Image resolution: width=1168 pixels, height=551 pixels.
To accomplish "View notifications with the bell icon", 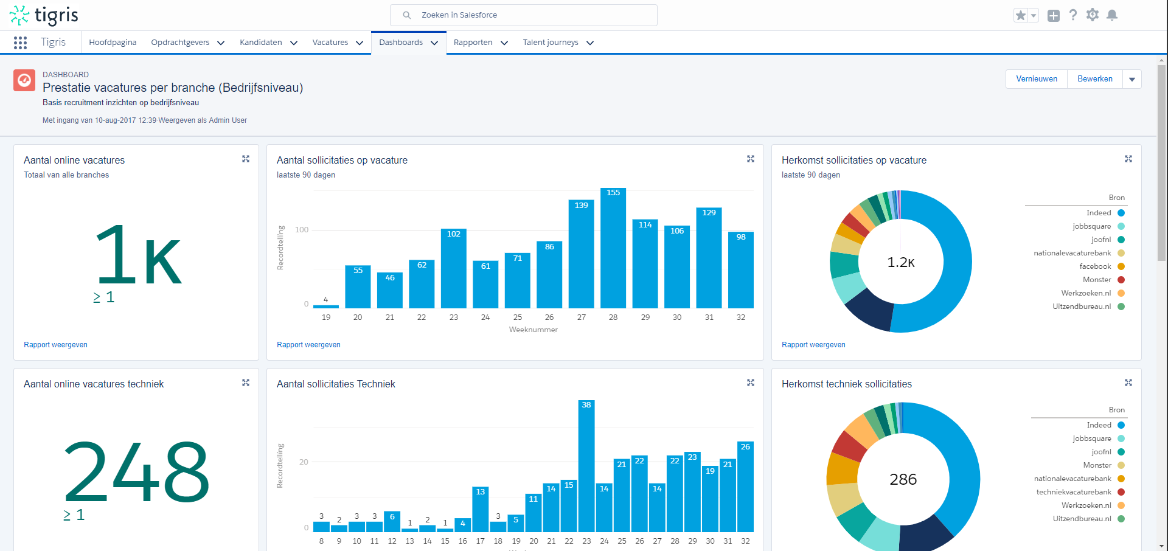I will (x=1113, y=15).
